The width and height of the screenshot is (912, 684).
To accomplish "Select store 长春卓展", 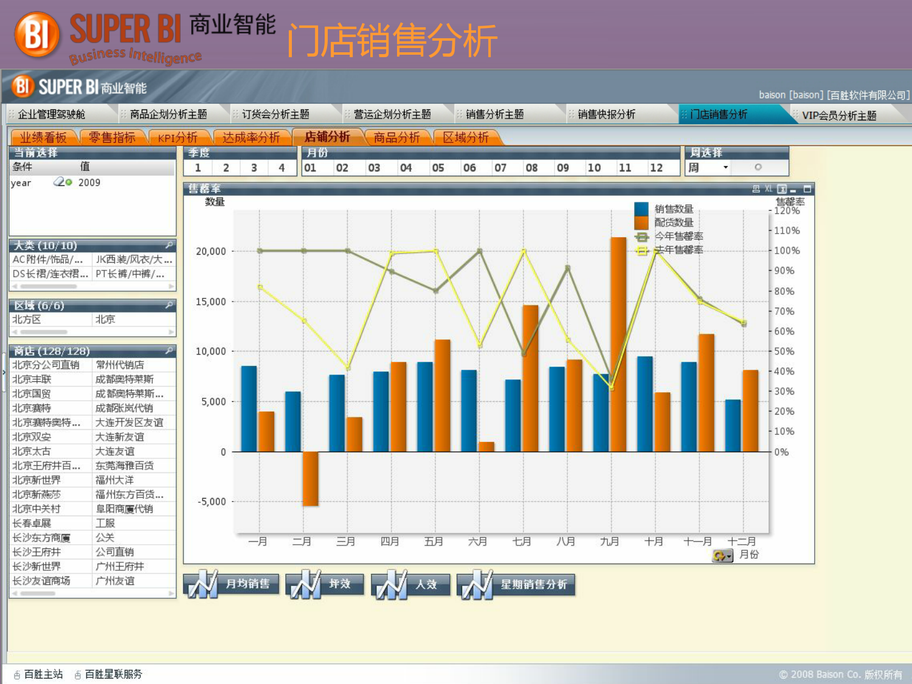I will click(51, 523).
